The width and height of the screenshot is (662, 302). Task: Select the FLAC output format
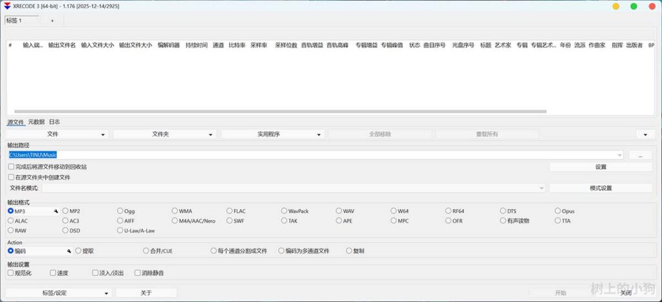tap(230, 211)
